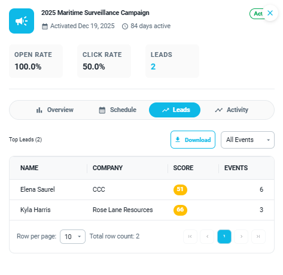Jump to the first page icon
This screenshot has width=283, height=275.
[190, 237]
